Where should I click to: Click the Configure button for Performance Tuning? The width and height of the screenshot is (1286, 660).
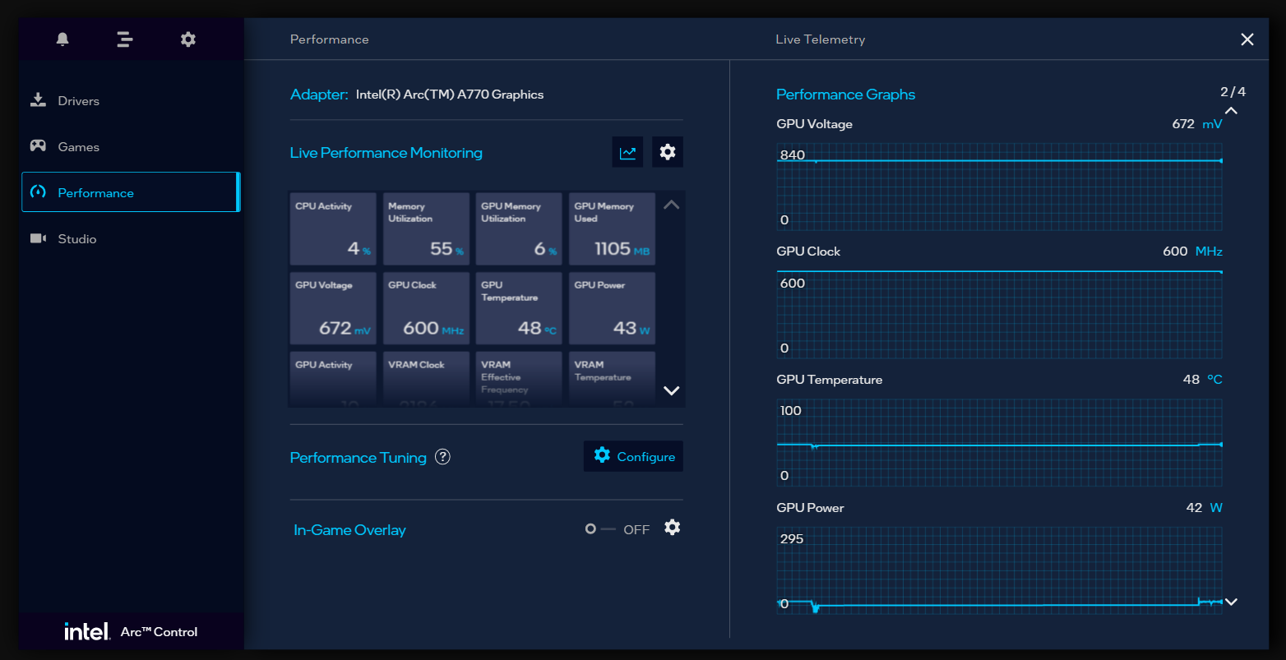633,456
